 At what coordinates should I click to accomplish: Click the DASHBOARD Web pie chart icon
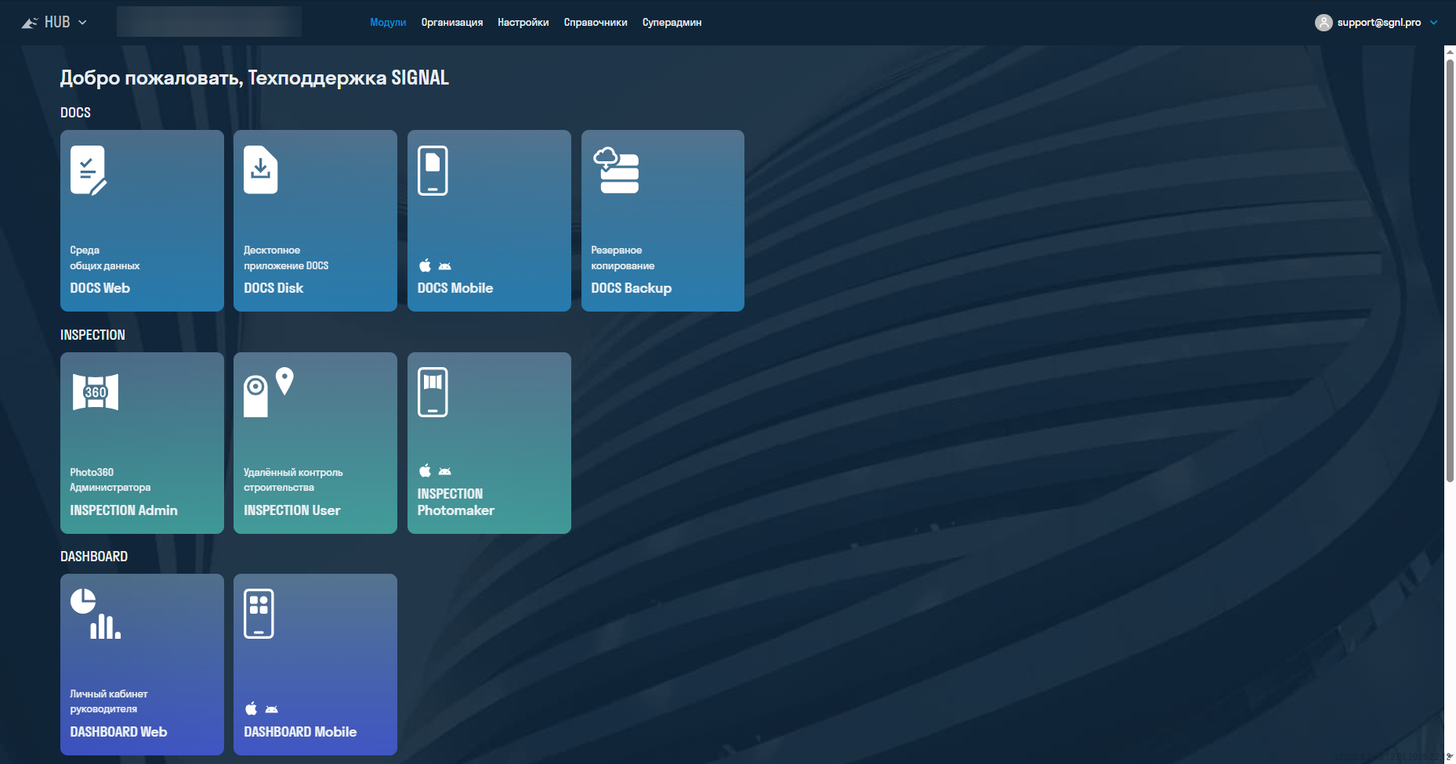click(96, 614)
